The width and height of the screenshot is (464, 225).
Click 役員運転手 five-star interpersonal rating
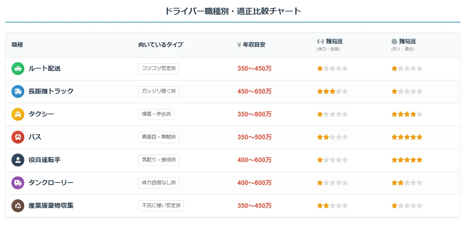tap(407, 160)
